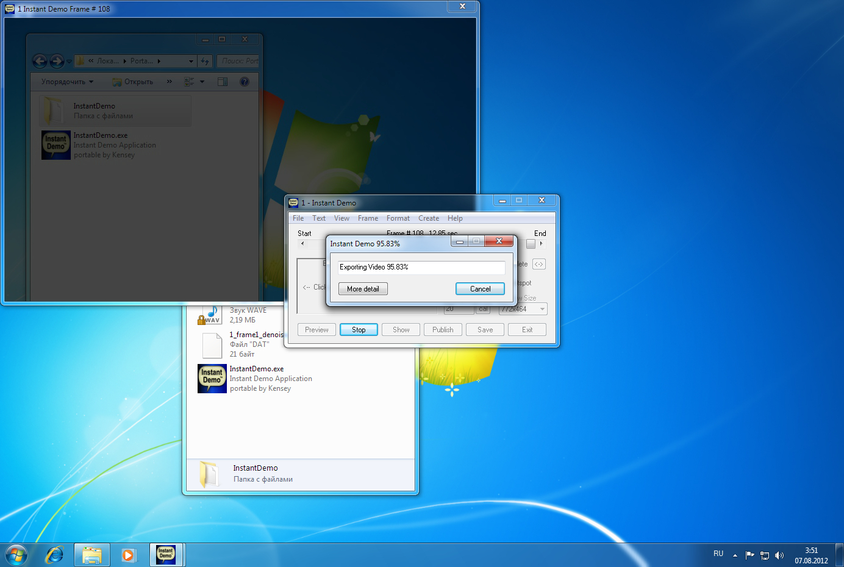Click the Instant Demo taskbar button
The image size is (844, 567).
click(166, 555)
